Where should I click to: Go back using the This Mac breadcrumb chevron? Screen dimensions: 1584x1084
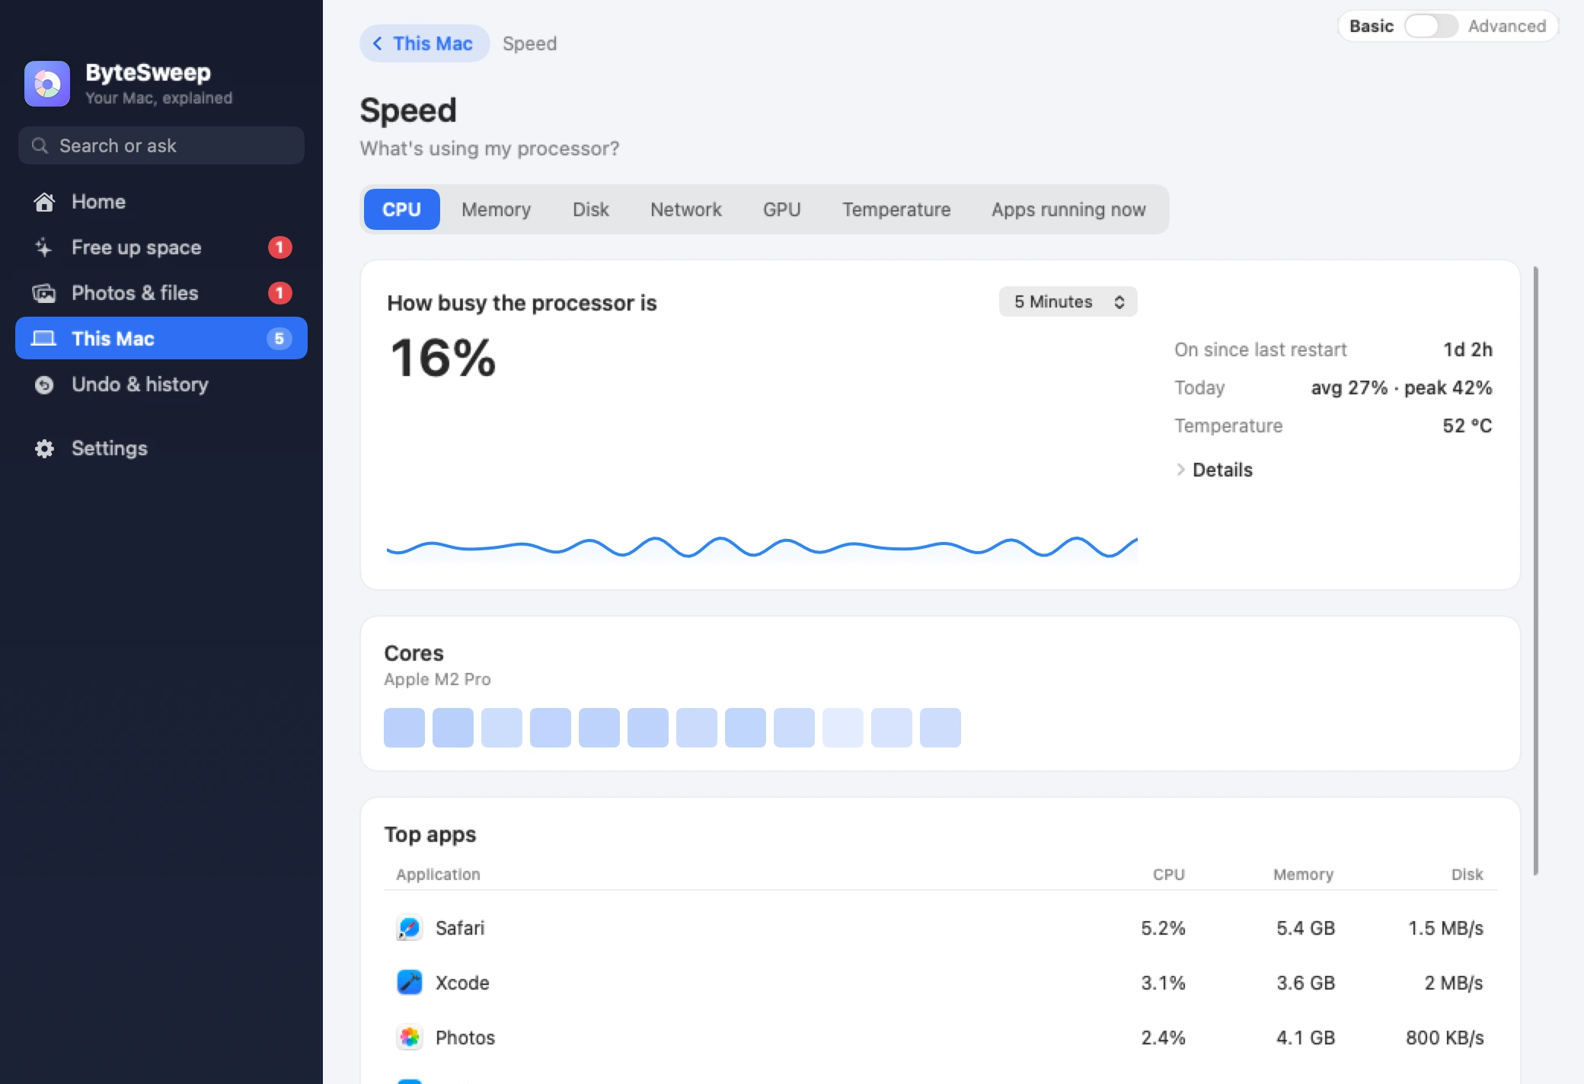(377, 43)
